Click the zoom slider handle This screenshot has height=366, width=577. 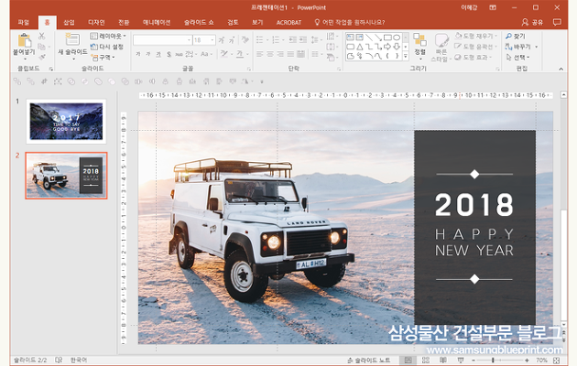[x=493, y=361]
